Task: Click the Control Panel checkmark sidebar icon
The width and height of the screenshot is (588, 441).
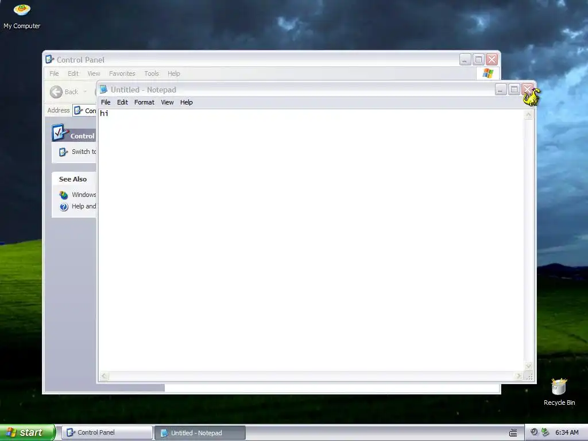Action: 60,133
